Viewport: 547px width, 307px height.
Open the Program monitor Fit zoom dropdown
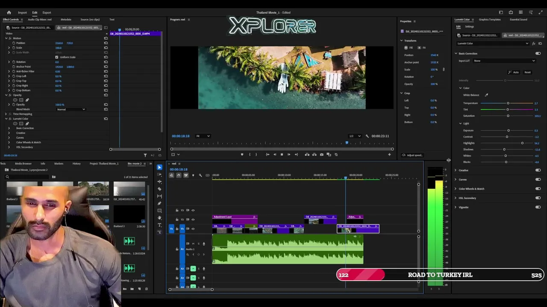pos(203,136)
